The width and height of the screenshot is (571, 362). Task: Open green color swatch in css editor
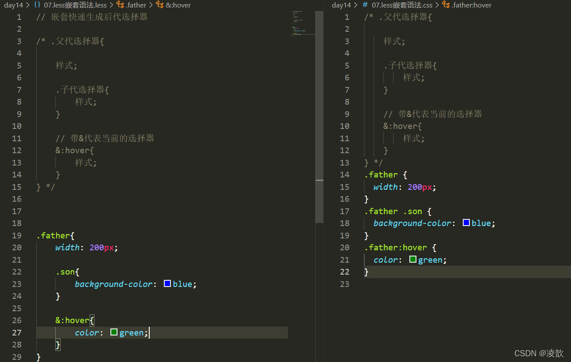[412, 259]
